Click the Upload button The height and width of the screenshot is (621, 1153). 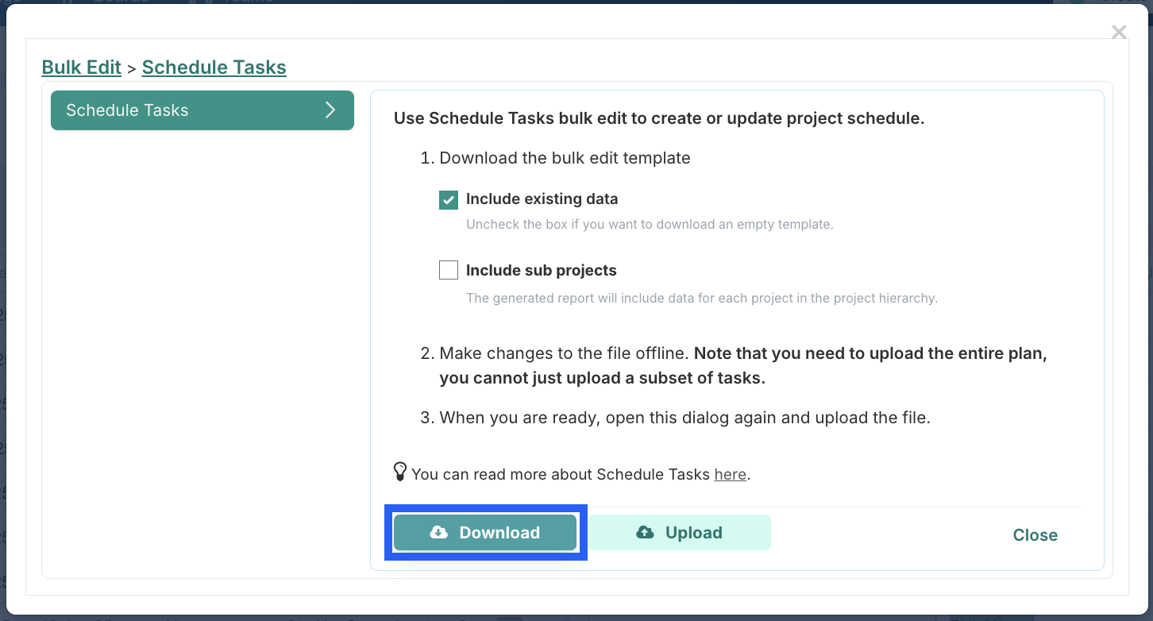(x=680, y=533)
